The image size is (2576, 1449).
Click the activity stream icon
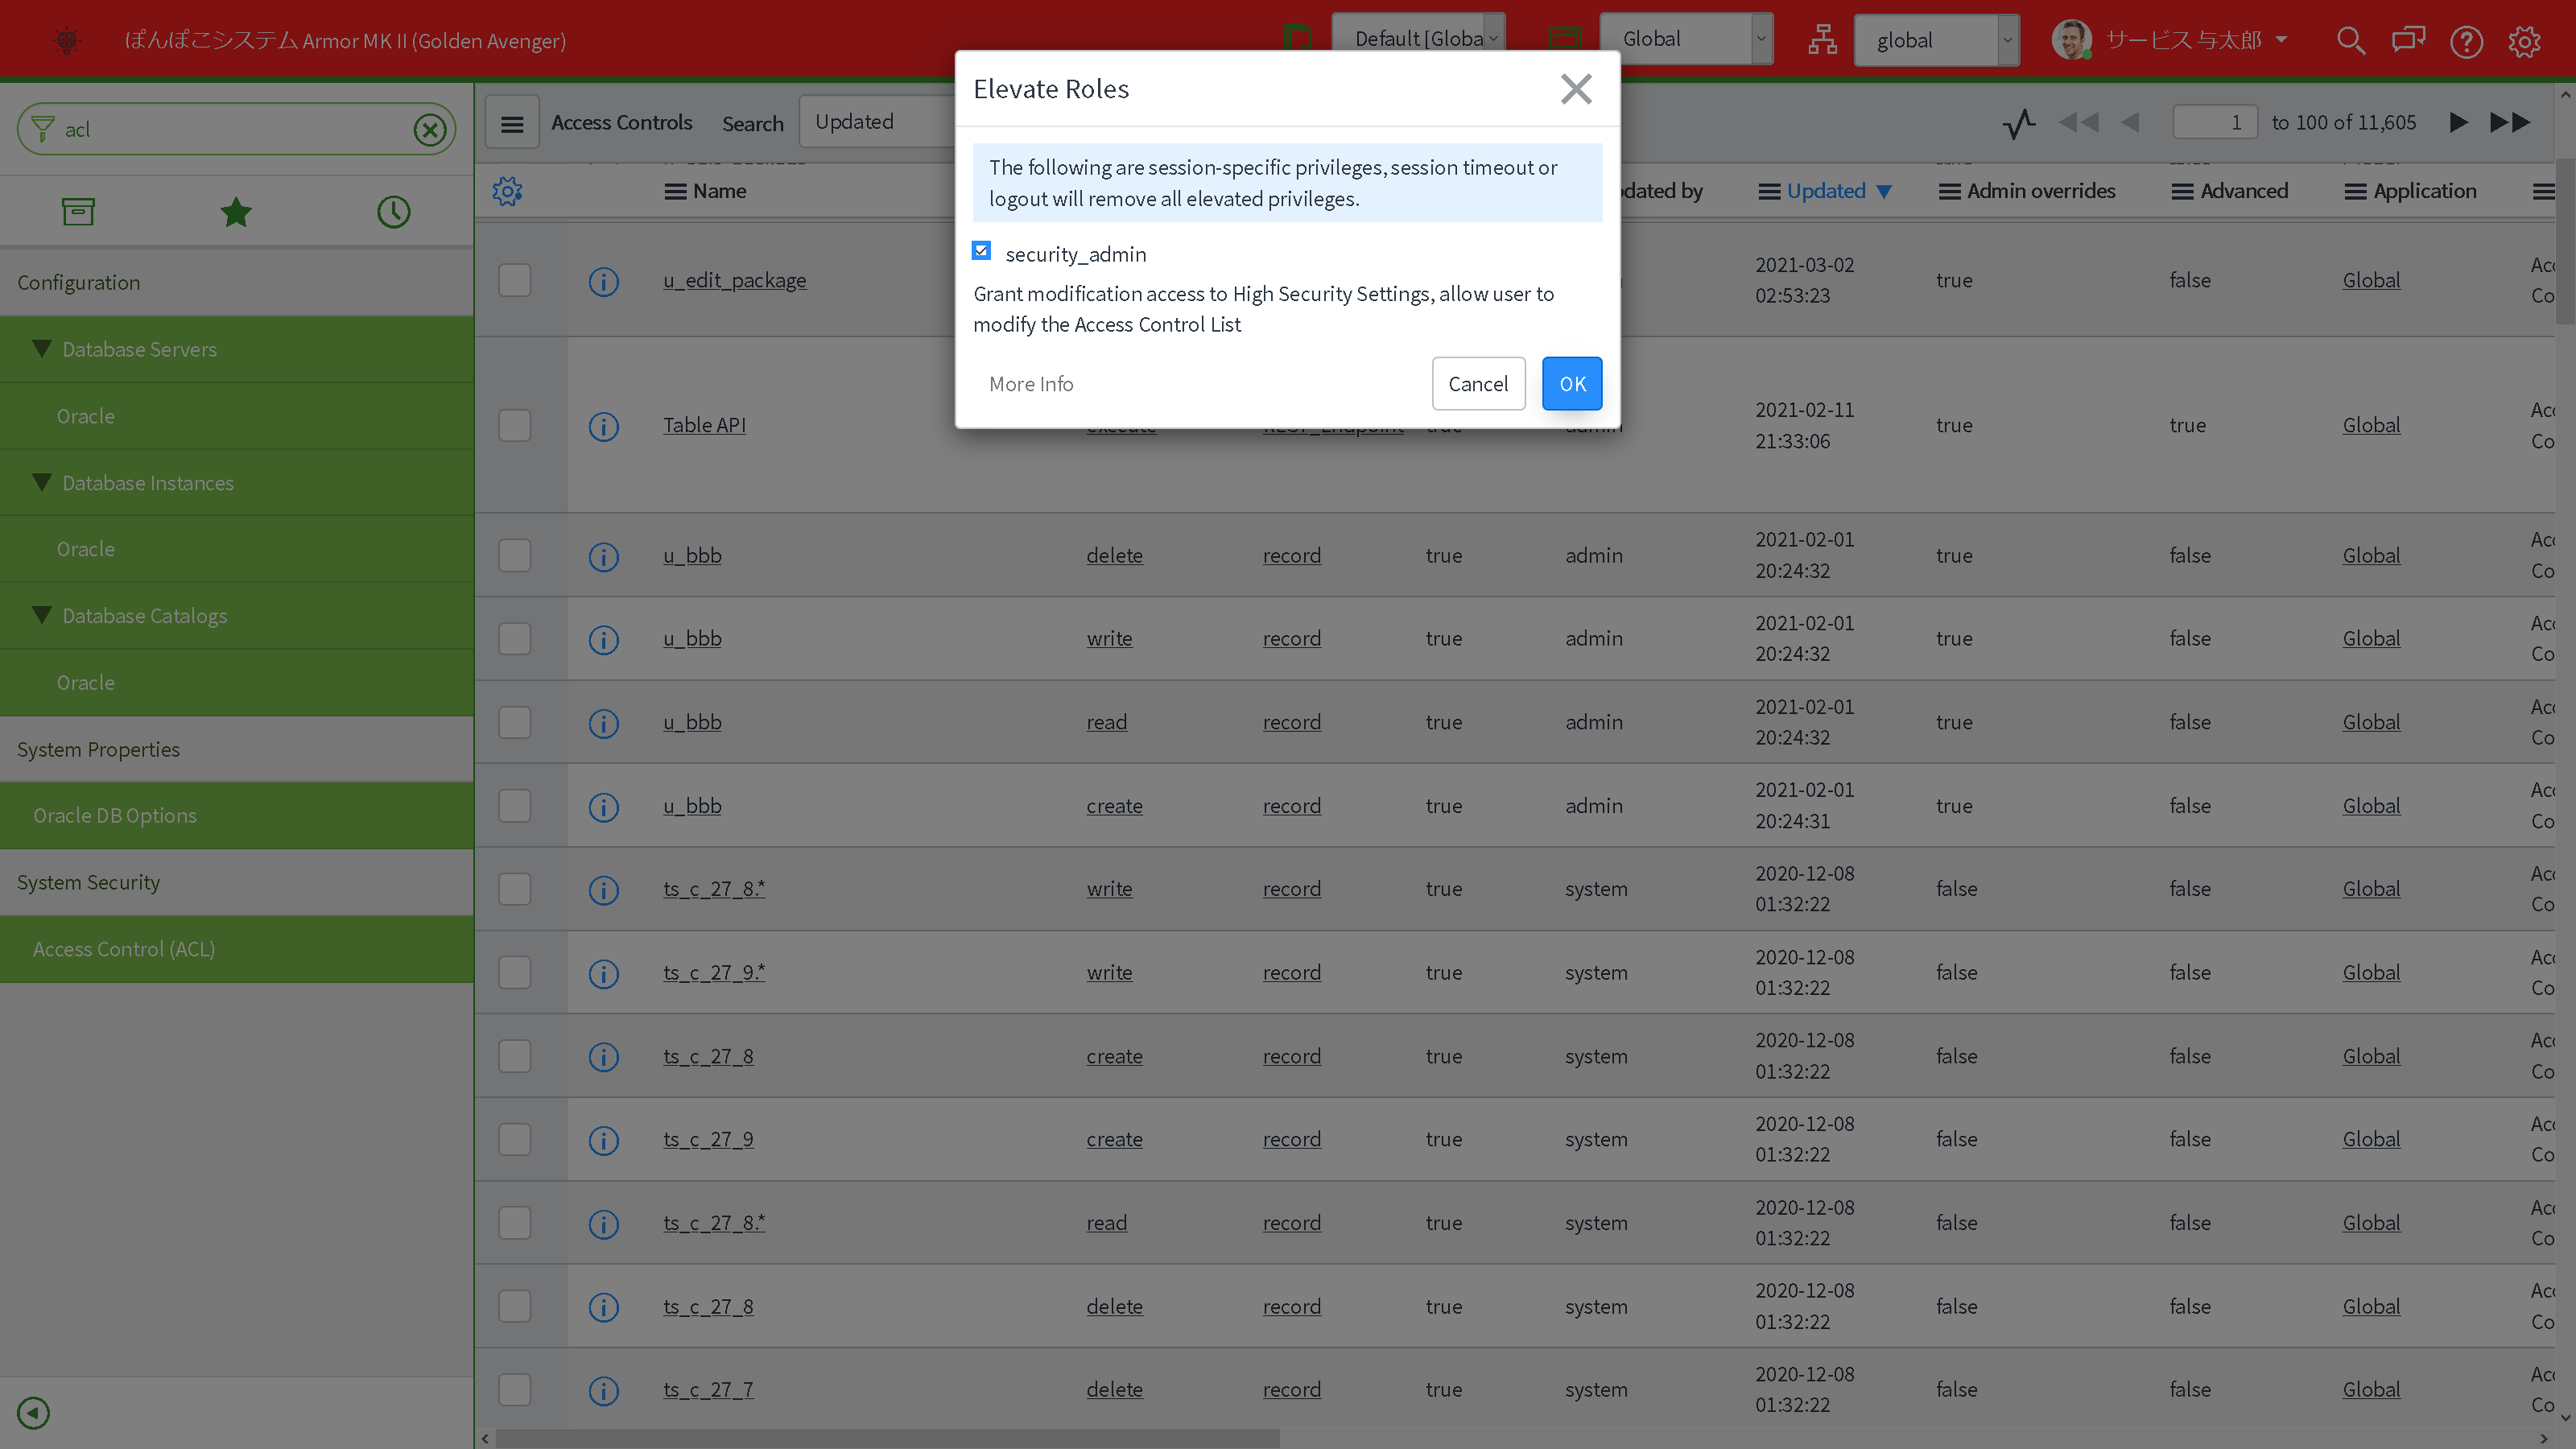[x=2019, y=123]
